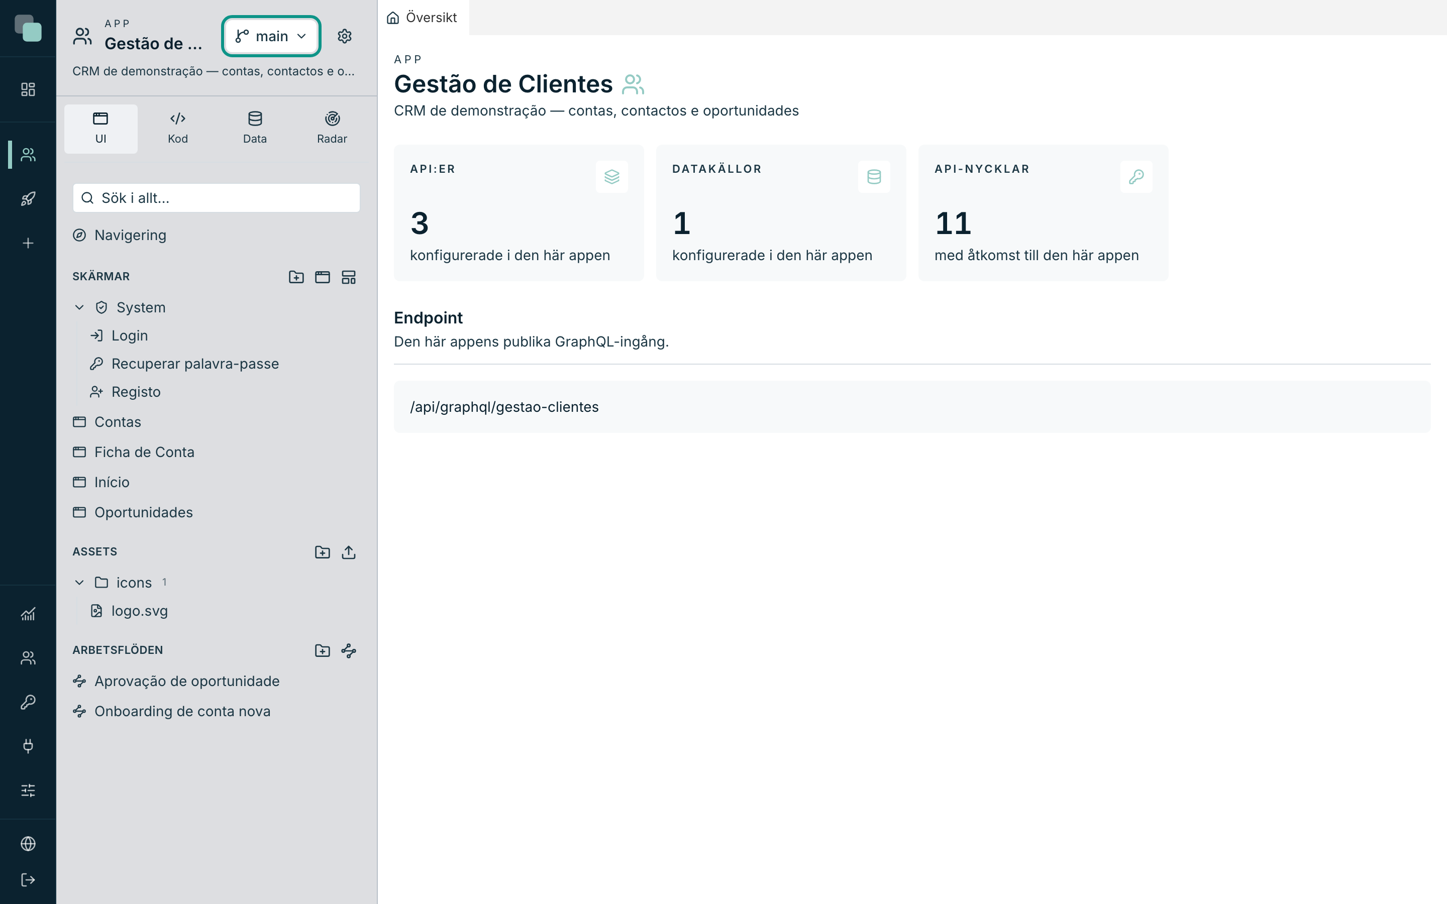Switch to the Radar tab
Screen dimensions: 1447x904
point(332,129)
